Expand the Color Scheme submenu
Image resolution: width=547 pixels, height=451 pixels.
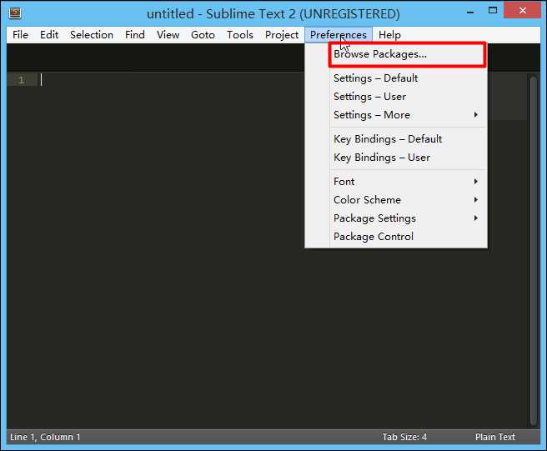tap(408, 200)
